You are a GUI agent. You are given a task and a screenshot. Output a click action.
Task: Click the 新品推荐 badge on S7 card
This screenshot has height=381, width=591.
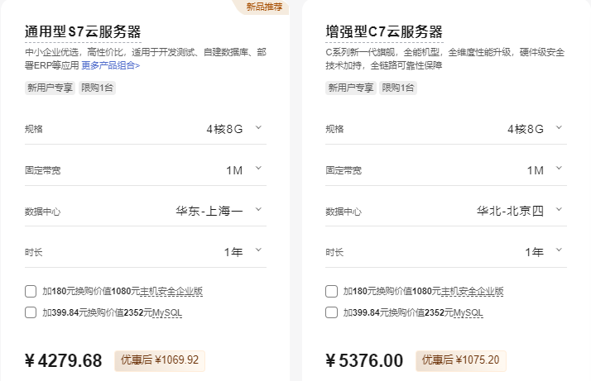(264, 7)
